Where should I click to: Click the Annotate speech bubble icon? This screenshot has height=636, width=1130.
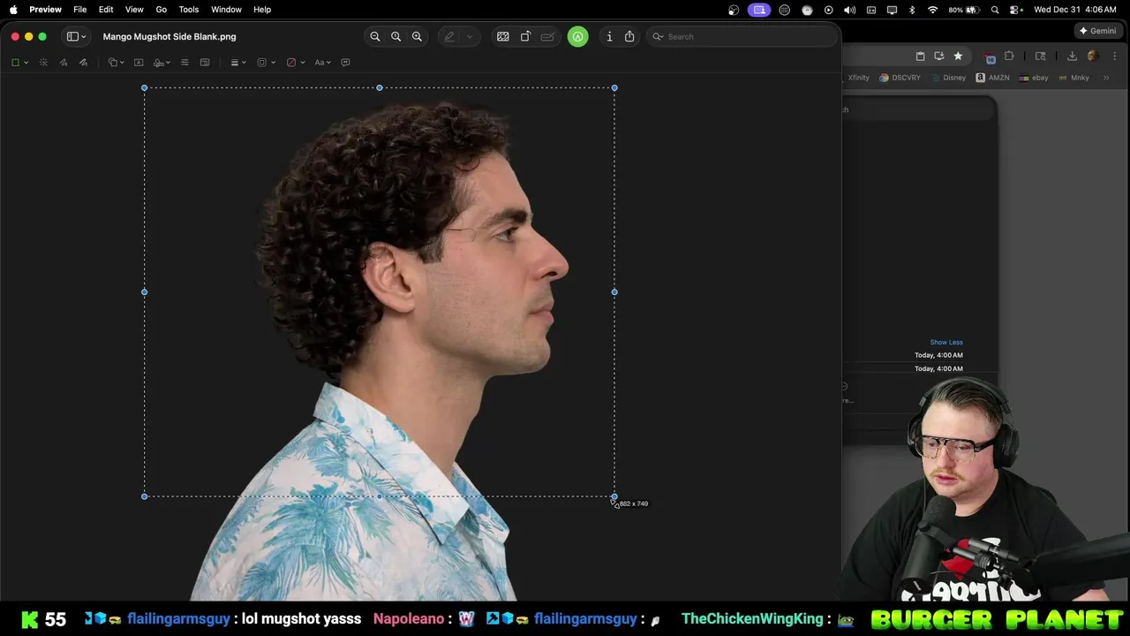(x=345, y=63)
